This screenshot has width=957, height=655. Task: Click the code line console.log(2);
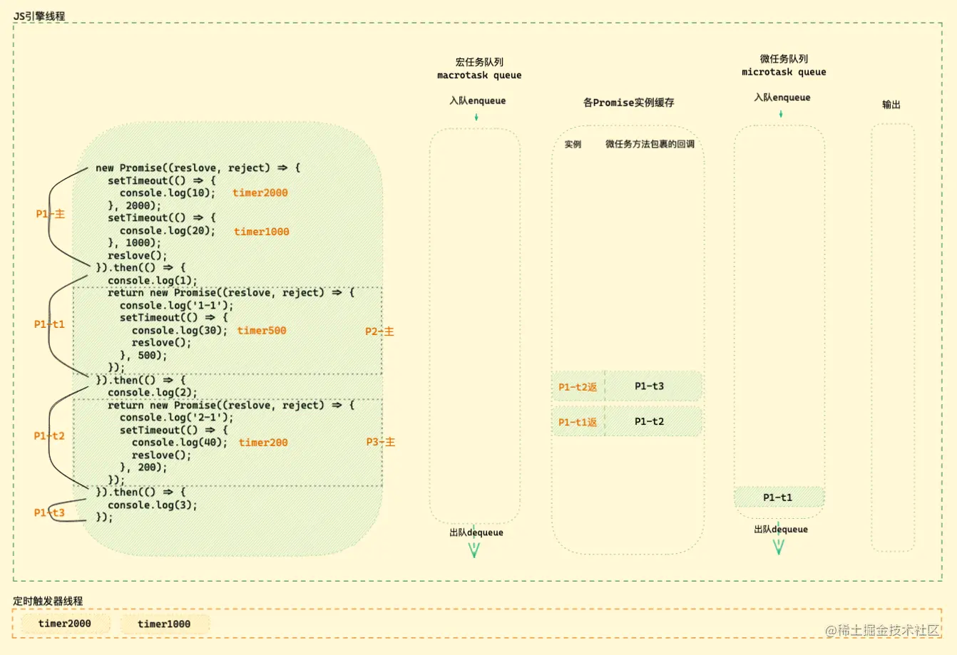(x=153, y=393)
